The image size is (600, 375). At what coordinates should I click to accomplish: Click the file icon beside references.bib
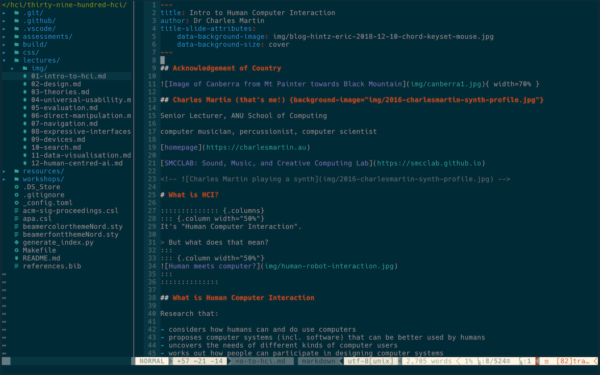(16, 266)
